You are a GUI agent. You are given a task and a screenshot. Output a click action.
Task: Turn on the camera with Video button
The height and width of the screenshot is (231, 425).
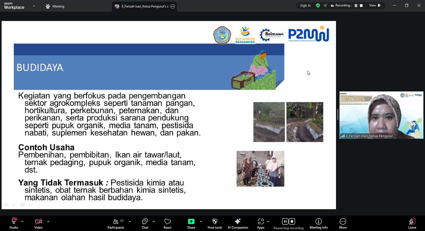coord(38,224)
